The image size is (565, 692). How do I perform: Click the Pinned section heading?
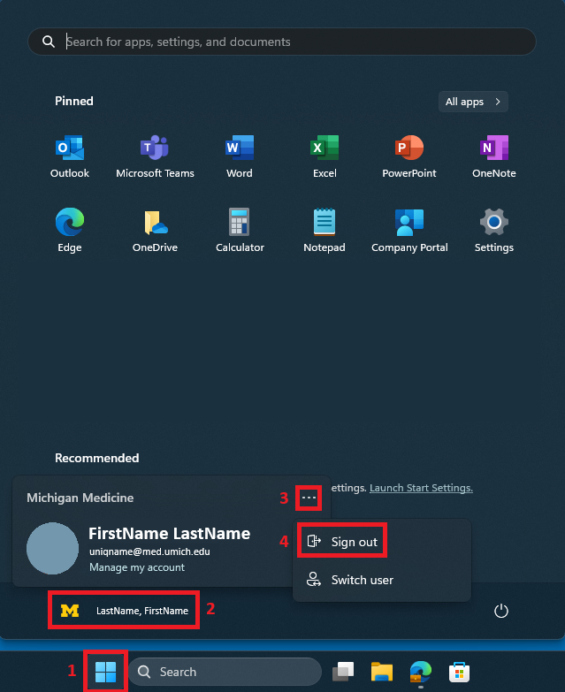[74, 101]
